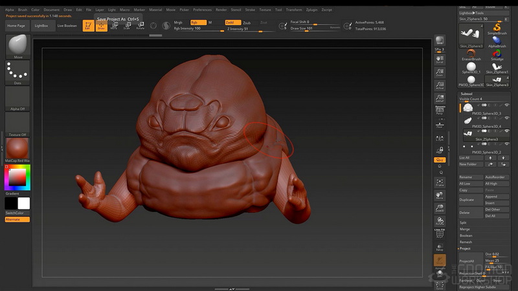Toggle Solo mode icon
The width and height of the screenshot is (518, 291).
click(440, 274)
